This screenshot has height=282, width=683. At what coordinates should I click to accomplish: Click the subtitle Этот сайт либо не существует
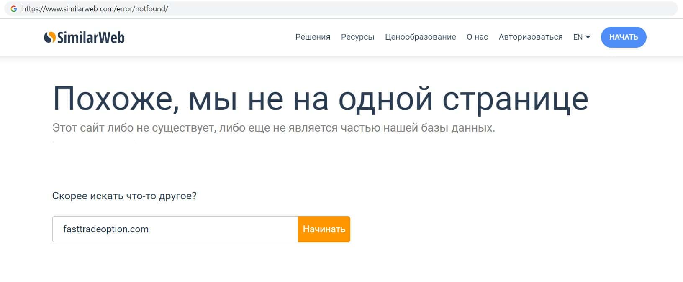(274, 128)
